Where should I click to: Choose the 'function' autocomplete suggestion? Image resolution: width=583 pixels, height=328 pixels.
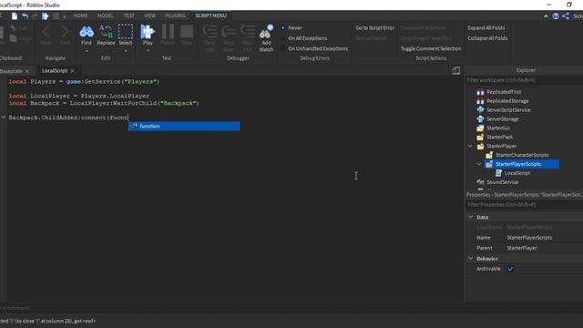point(184,126)
